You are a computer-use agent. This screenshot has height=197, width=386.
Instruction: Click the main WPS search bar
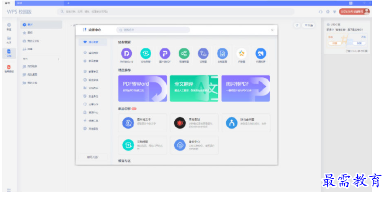pyautogui.click(x=176, y=11)
